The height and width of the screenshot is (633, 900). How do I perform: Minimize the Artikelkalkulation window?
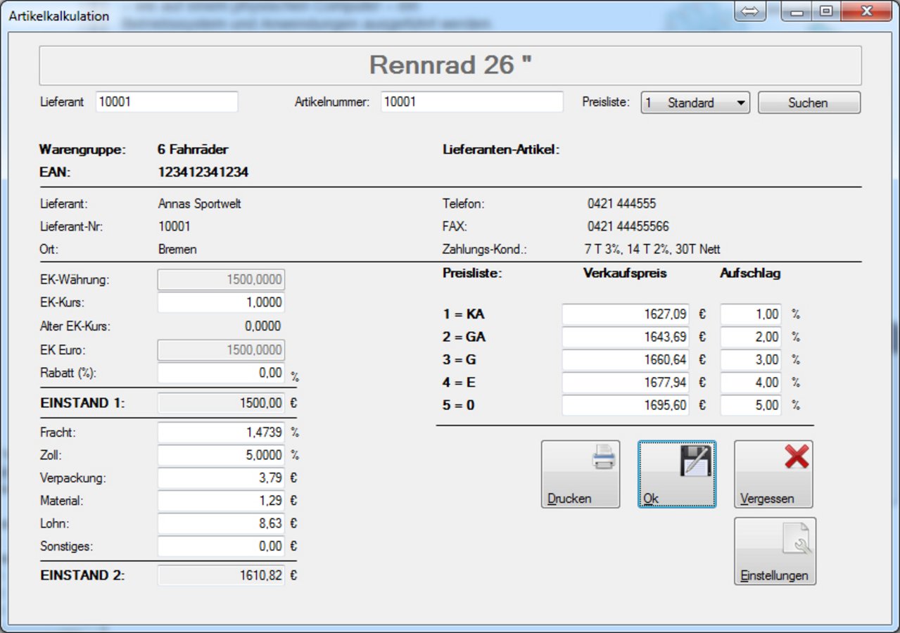[x=797, y=11]
